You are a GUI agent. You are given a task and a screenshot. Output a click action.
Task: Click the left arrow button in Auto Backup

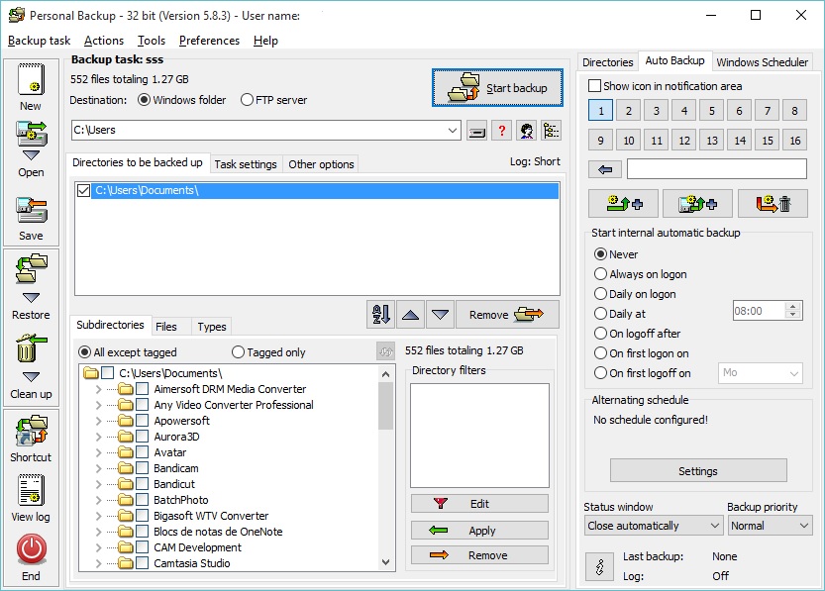tap(605, 169)
